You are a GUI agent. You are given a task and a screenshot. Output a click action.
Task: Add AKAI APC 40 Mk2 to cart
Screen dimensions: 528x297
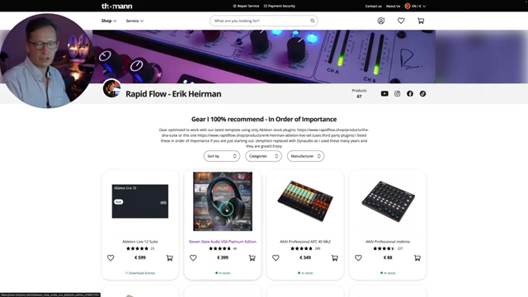point(334,258)
